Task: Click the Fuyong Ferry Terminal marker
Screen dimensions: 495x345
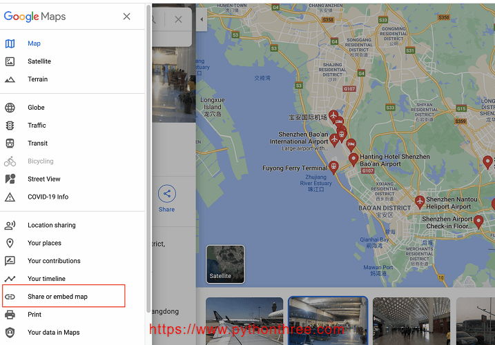Action: point(333,167)
